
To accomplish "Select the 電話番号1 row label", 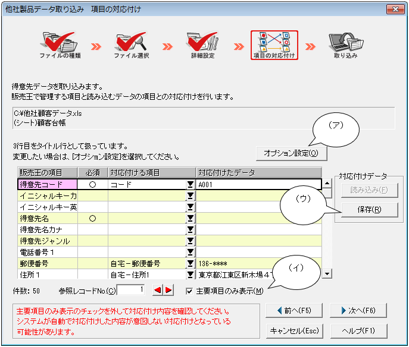I will 48,252.
